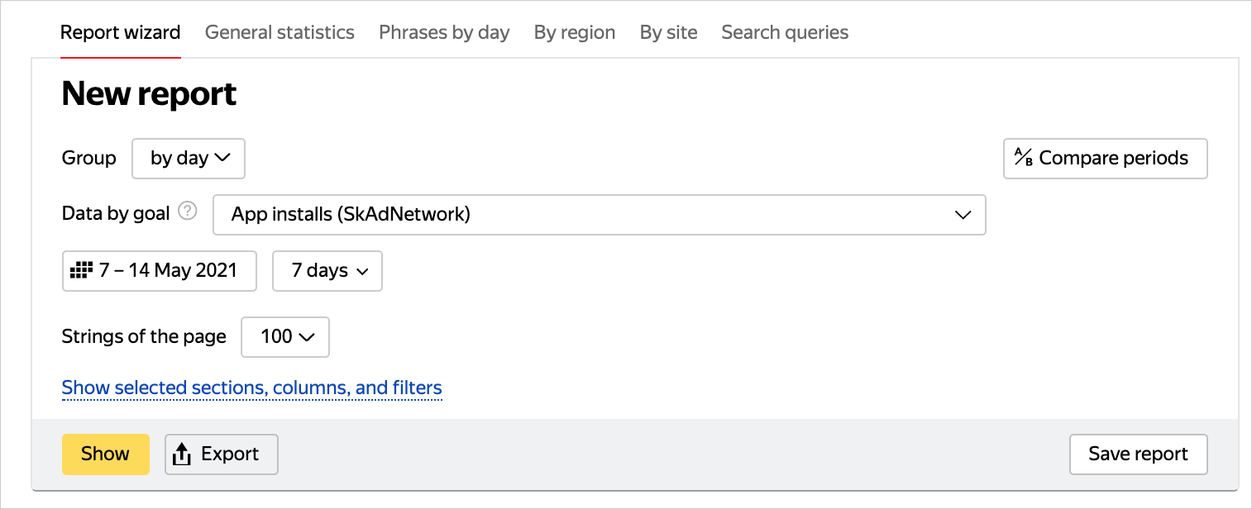Select the By site tab
This screenshot has height=509, width=1252.
[x=668, y=33]
